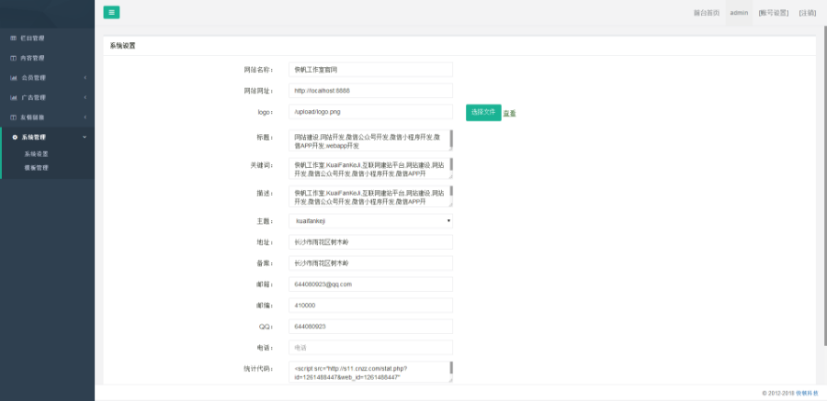Focus the 地址 address input field
The image size is (827, 401).
371,242
